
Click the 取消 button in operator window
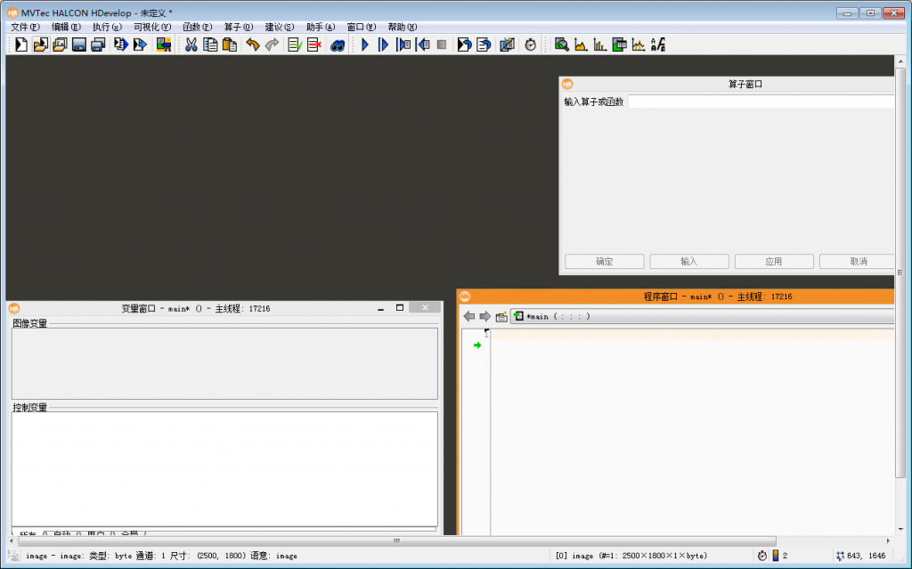[x=858, y=261]
